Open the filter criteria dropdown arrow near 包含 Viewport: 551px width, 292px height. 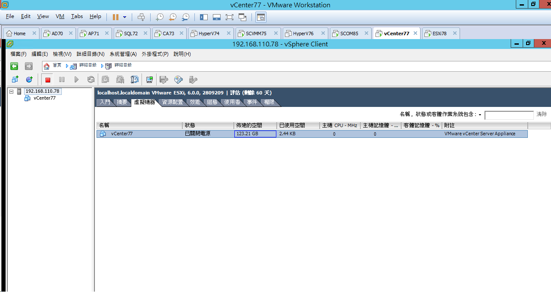480,115
